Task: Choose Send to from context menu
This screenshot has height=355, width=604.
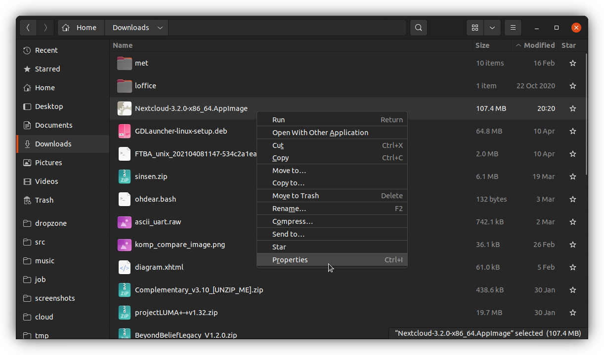Action: click(x=332, y=234)
